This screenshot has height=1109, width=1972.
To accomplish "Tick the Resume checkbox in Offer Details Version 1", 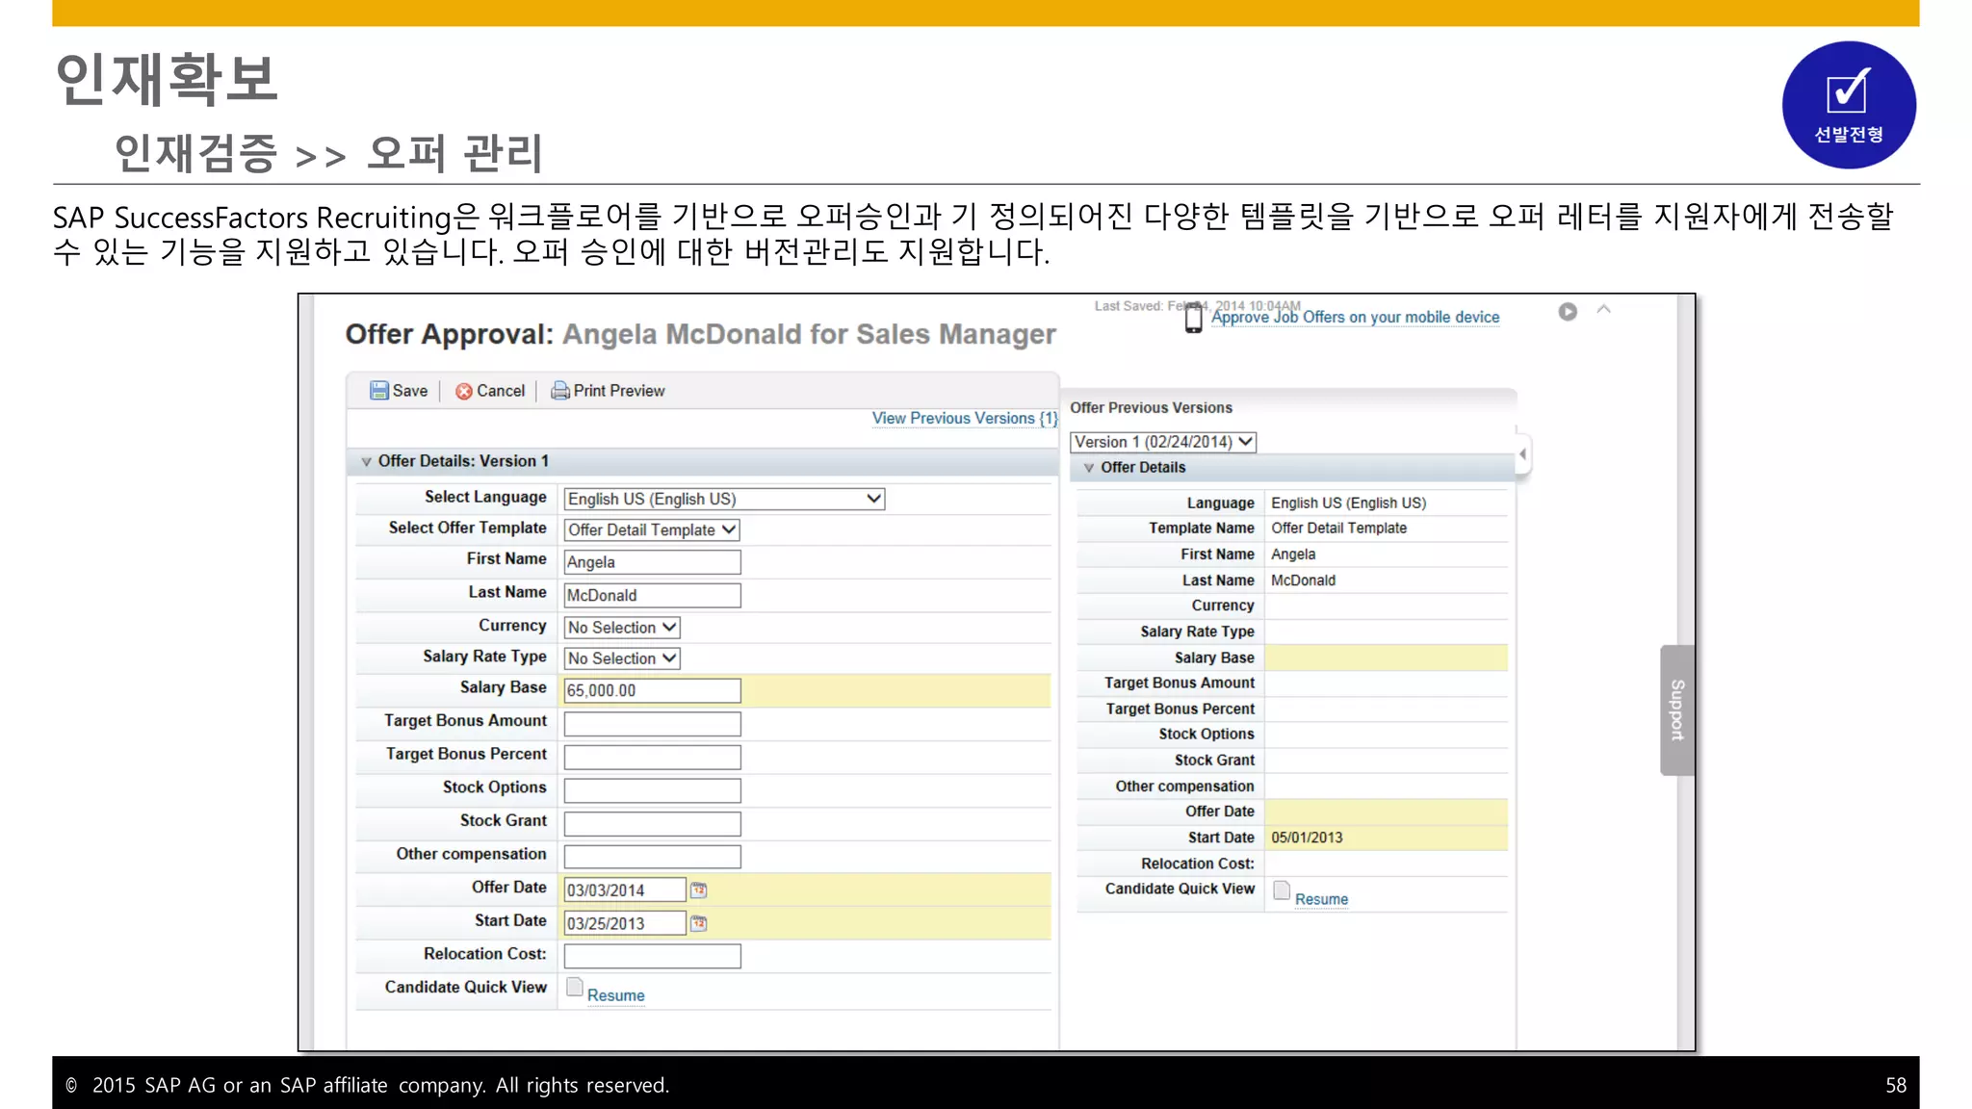I will click(575, 987).
